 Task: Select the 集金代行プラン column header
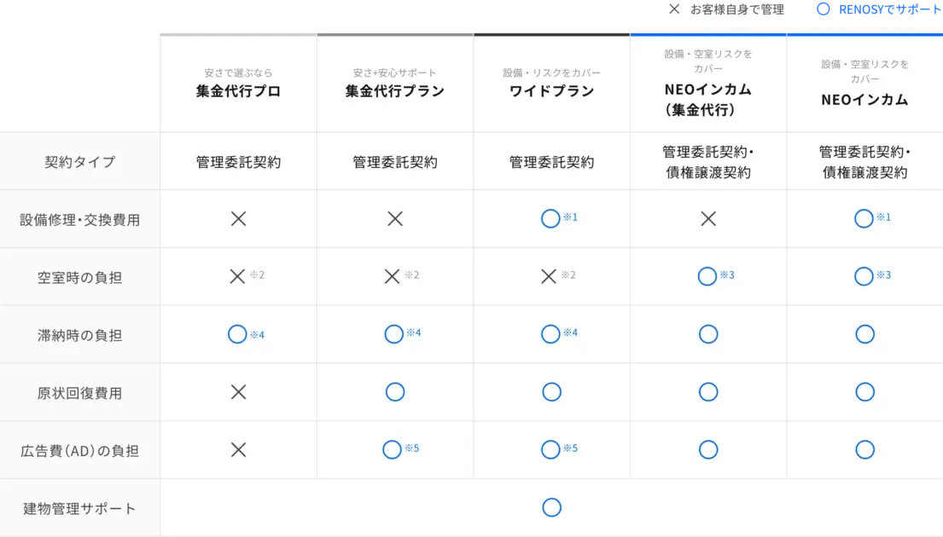point(394,90)
